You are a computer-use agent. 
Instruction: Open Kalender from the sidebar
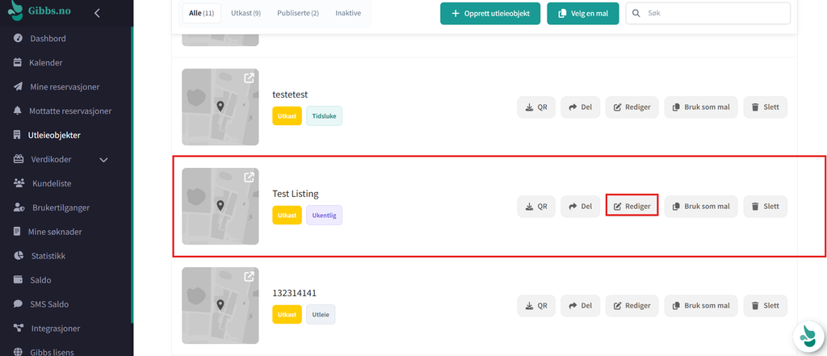pyautogui.click(x=46, y=63)
